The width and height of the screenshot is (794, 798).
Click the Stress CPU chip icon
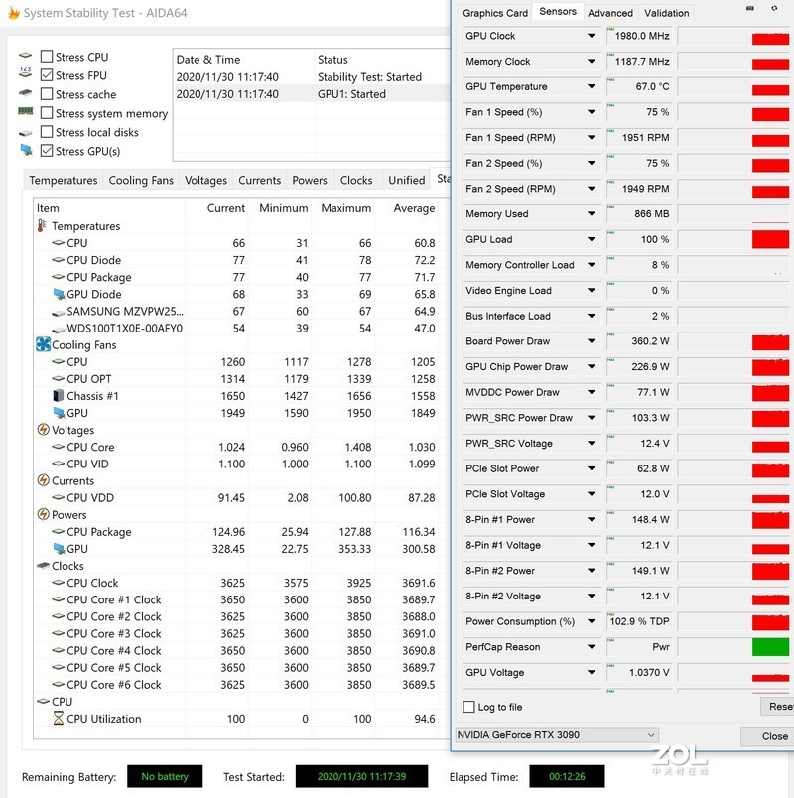pyautogui.click(x=25, y=56)
